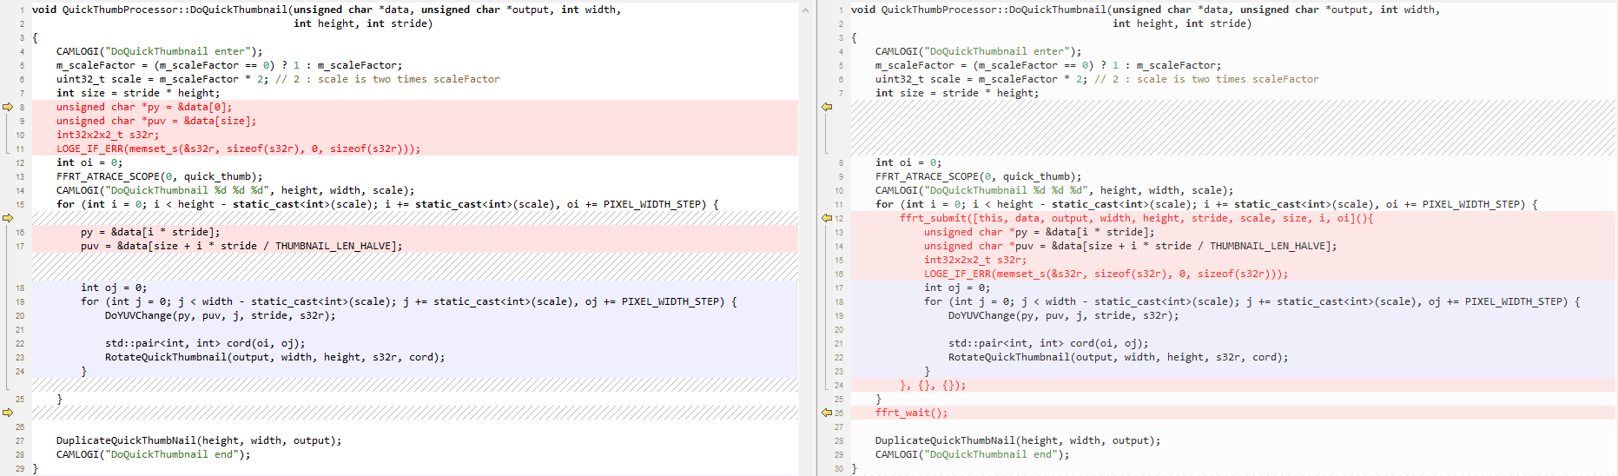The width and height of the screenshot is (1618, 476).
Task: Click copy-to-right arrow at left line 8
Action: [8, 107]
